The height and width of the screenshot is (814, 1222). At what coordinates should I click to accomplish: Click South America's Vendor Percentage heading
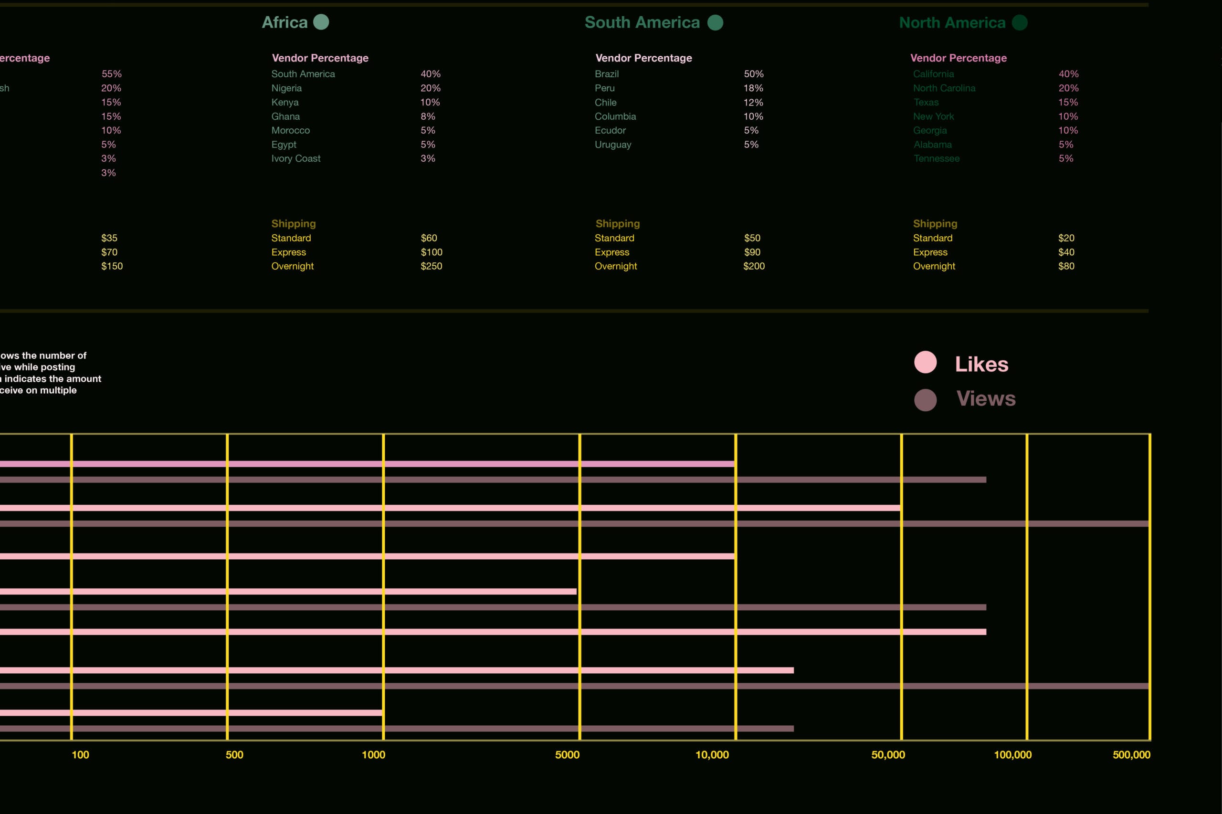point(643,58)
